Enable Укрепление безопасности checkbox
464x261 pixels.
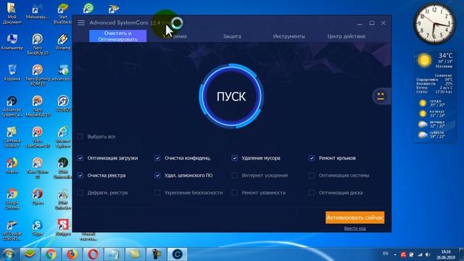(x=157, y=193)
